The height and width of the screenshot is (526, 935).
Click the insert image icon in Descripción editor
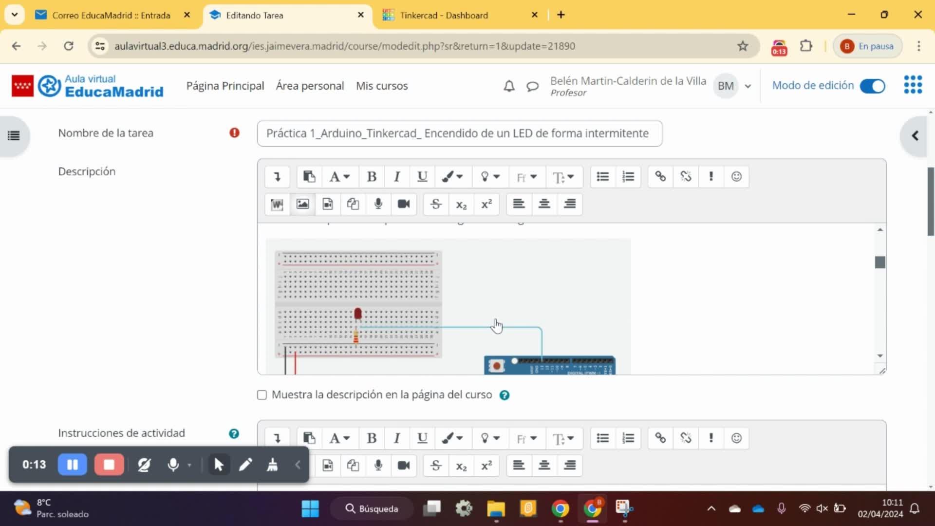[302, 204]
